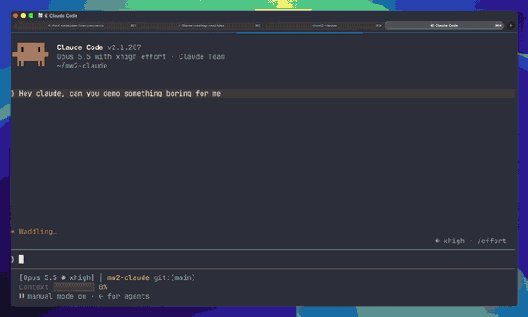528x317 pixels.
Task: Click the "git:(main)" branch text
Action: 174,277
